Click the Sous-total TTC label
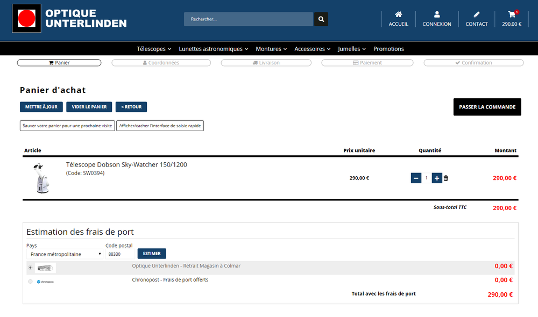Screen dimensions: 538x317 pos(450,207)
